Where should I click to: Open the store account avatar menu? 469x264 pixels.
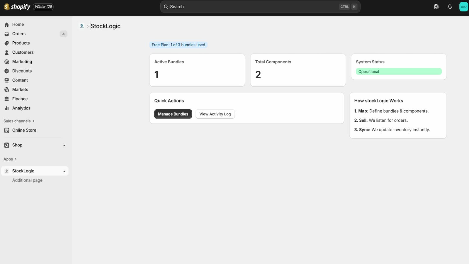pos(463,7)
